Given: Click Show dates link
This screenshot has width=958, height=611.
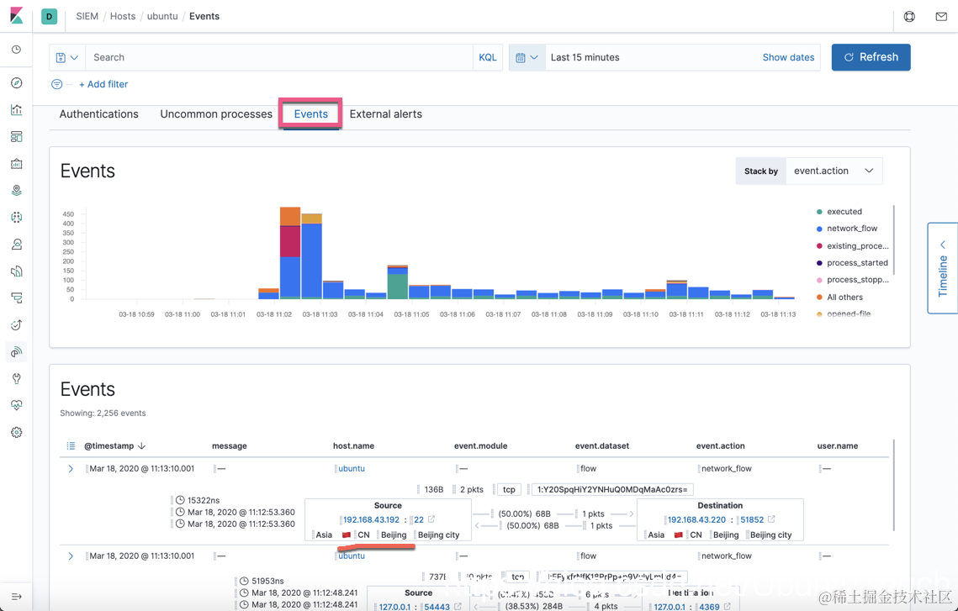Looking at the screenshot, I should click(788, 57).
